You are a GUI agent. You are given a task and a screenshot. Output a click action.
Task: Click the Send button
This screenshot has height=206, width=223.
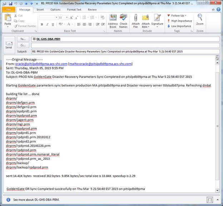(9, 45)
